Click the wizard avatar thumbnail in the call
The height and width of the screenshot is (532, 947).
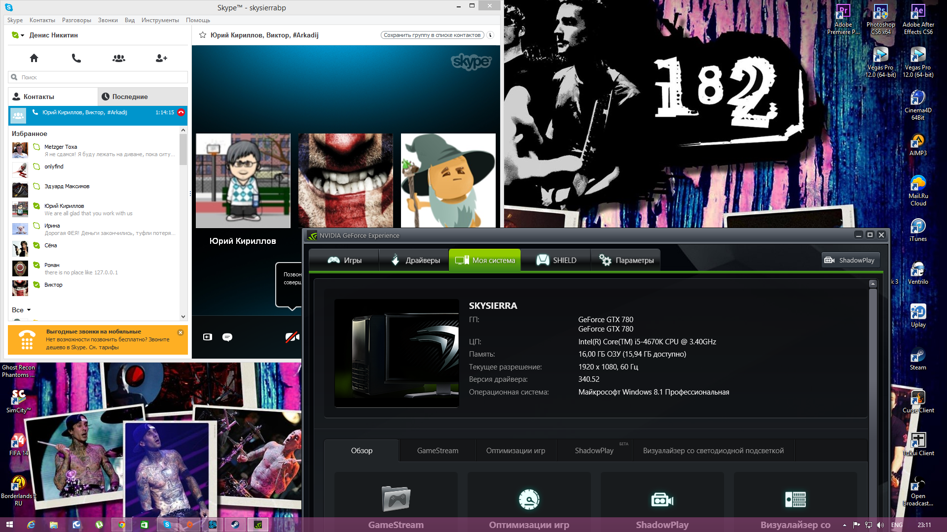tap(448, 180)
